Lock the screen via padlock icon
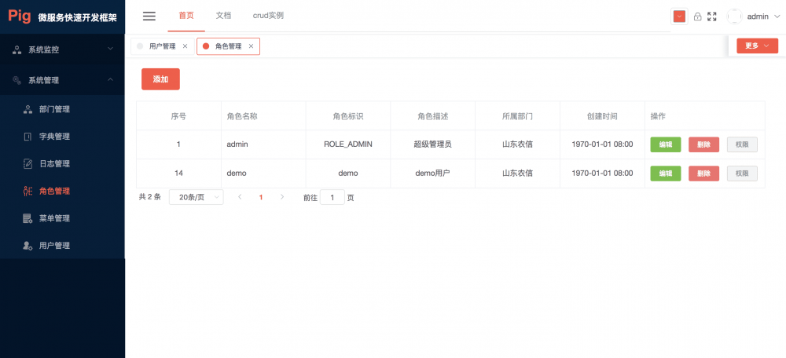 pos(697,16)
